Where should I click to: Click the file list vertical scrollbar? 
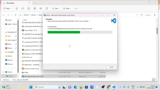[x=157, y=31]
